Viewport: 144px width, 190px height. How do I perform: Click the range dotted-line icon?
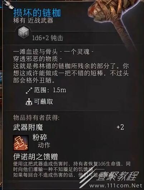[29, 91]
